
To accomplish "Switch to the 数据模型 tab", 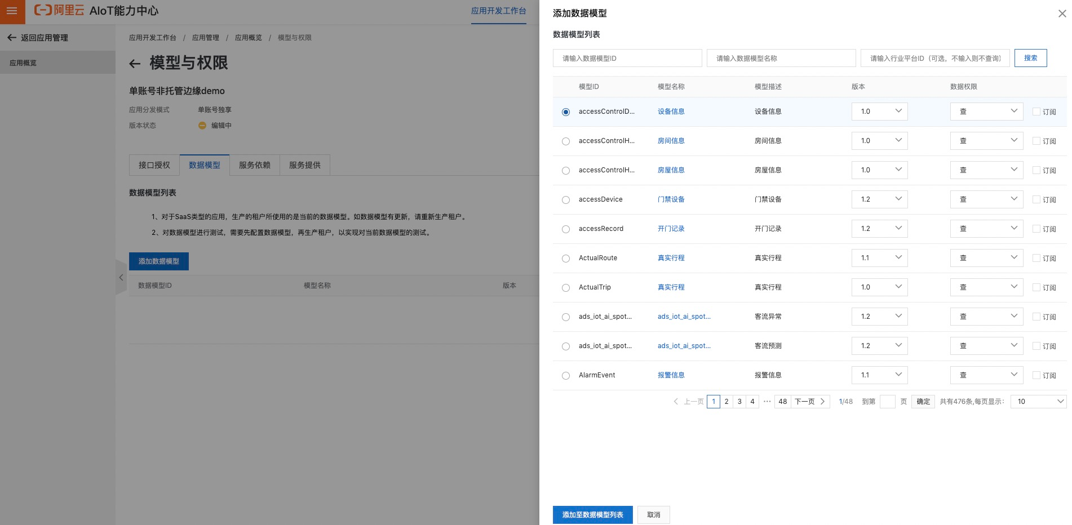I will [x=205, y=165].
